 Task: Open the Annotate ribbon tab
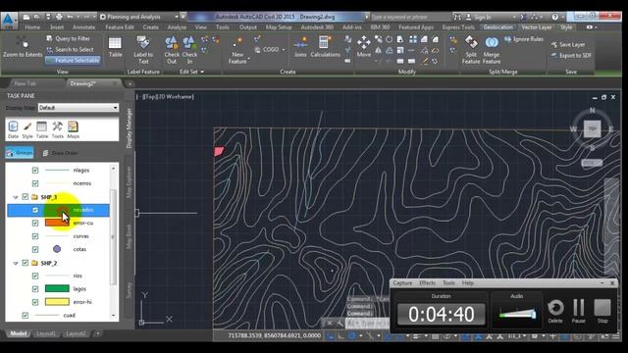click(83, 27)
